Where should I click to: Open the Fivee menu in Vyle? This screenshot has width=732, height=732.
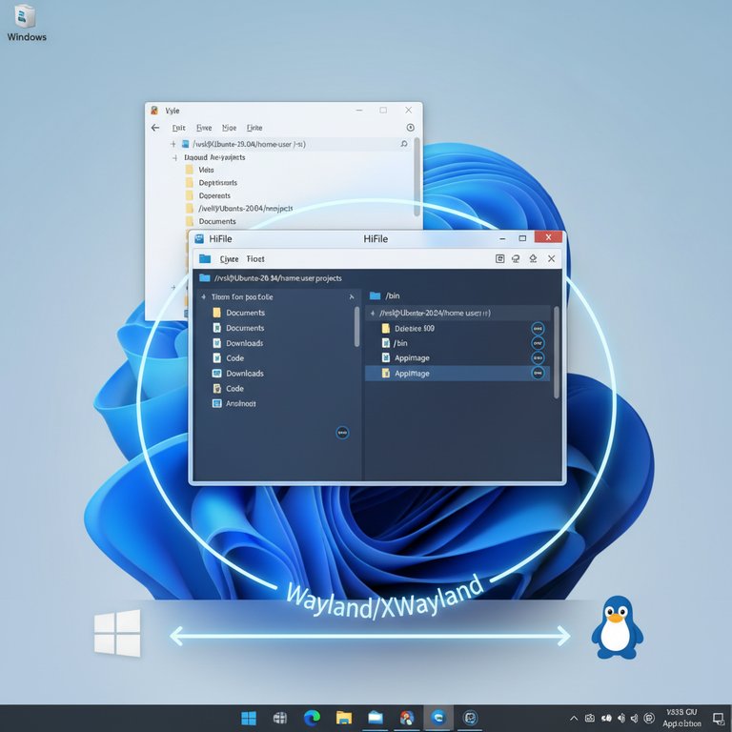pyautogui.click(x=204, y=128)
